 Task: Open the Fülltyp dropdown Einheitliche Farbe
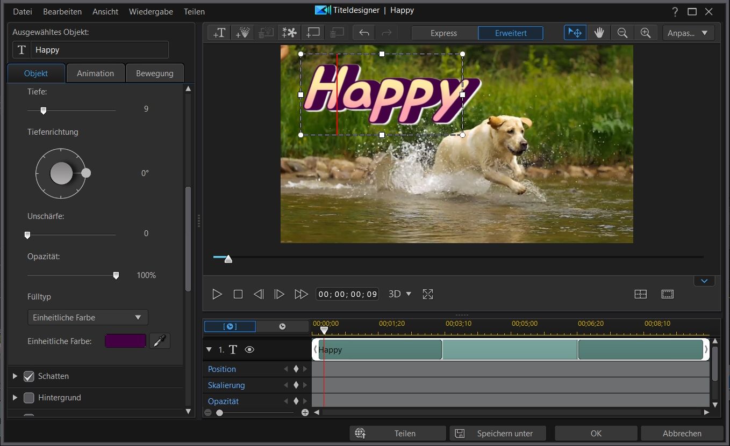pos(88,317)
